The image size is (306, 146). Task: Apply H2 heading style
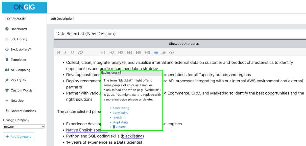[x=112, y=52]
